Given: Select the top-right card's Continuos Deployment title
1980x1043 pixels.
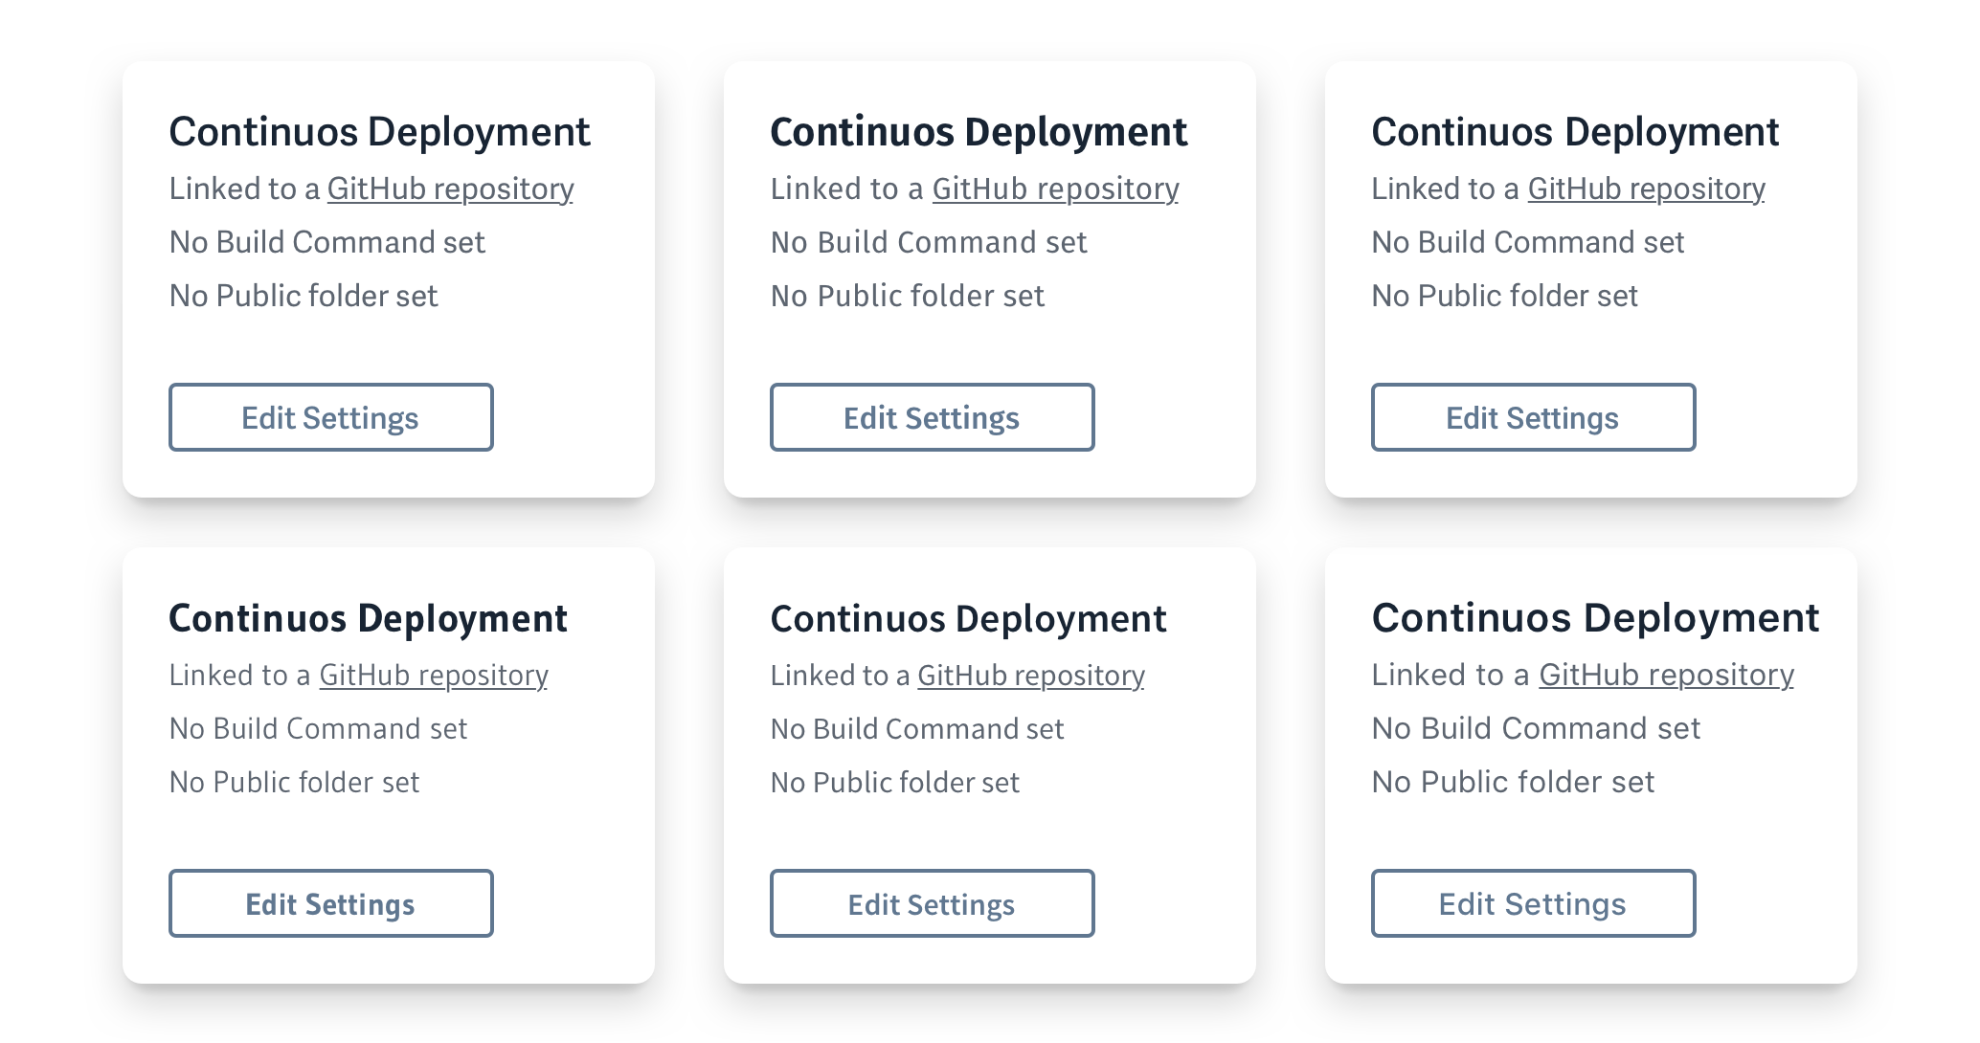Looking at the screenshot, I should 1575,132.
